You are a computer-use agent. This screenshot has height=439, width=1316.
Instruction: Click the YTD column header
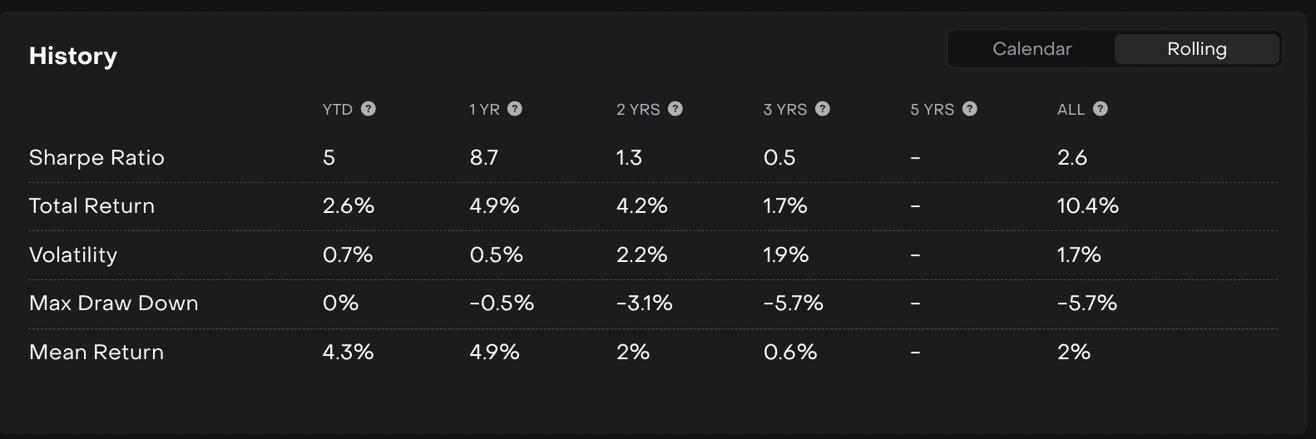pos(338,110)
